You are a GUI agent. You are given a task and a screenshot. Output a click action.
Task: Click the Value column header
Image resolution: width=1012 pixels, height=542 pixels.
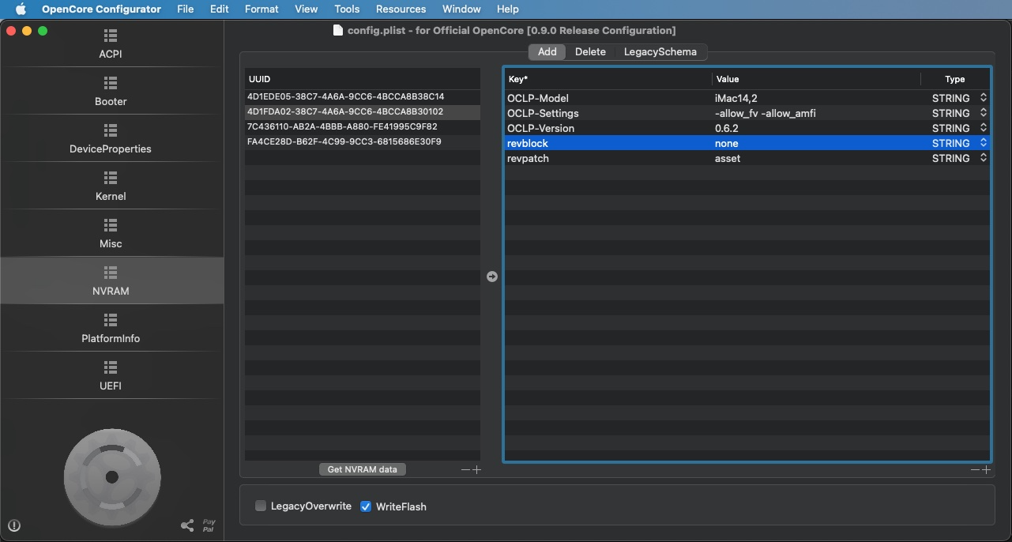click(x=816, y=79)
